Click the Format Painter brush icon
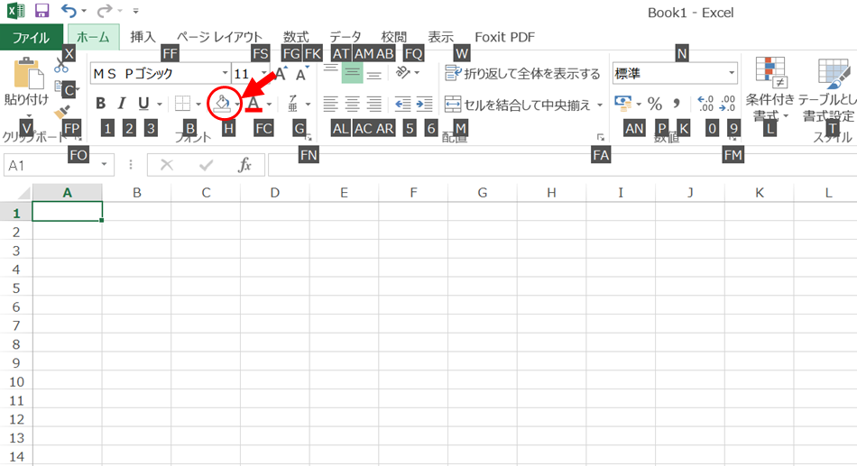Screen dimensions: 857x466 coord(61,112)
